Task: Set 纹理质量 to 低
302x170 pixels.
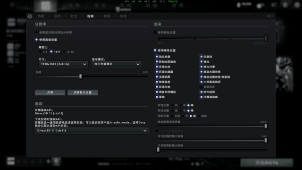Action: pos(172,105)
